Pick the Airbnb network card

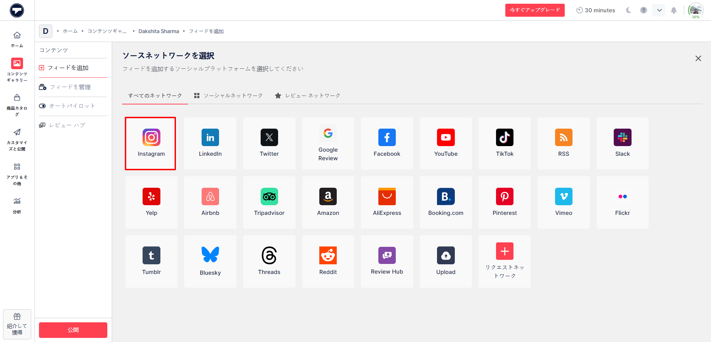click(x=210, y=203)
